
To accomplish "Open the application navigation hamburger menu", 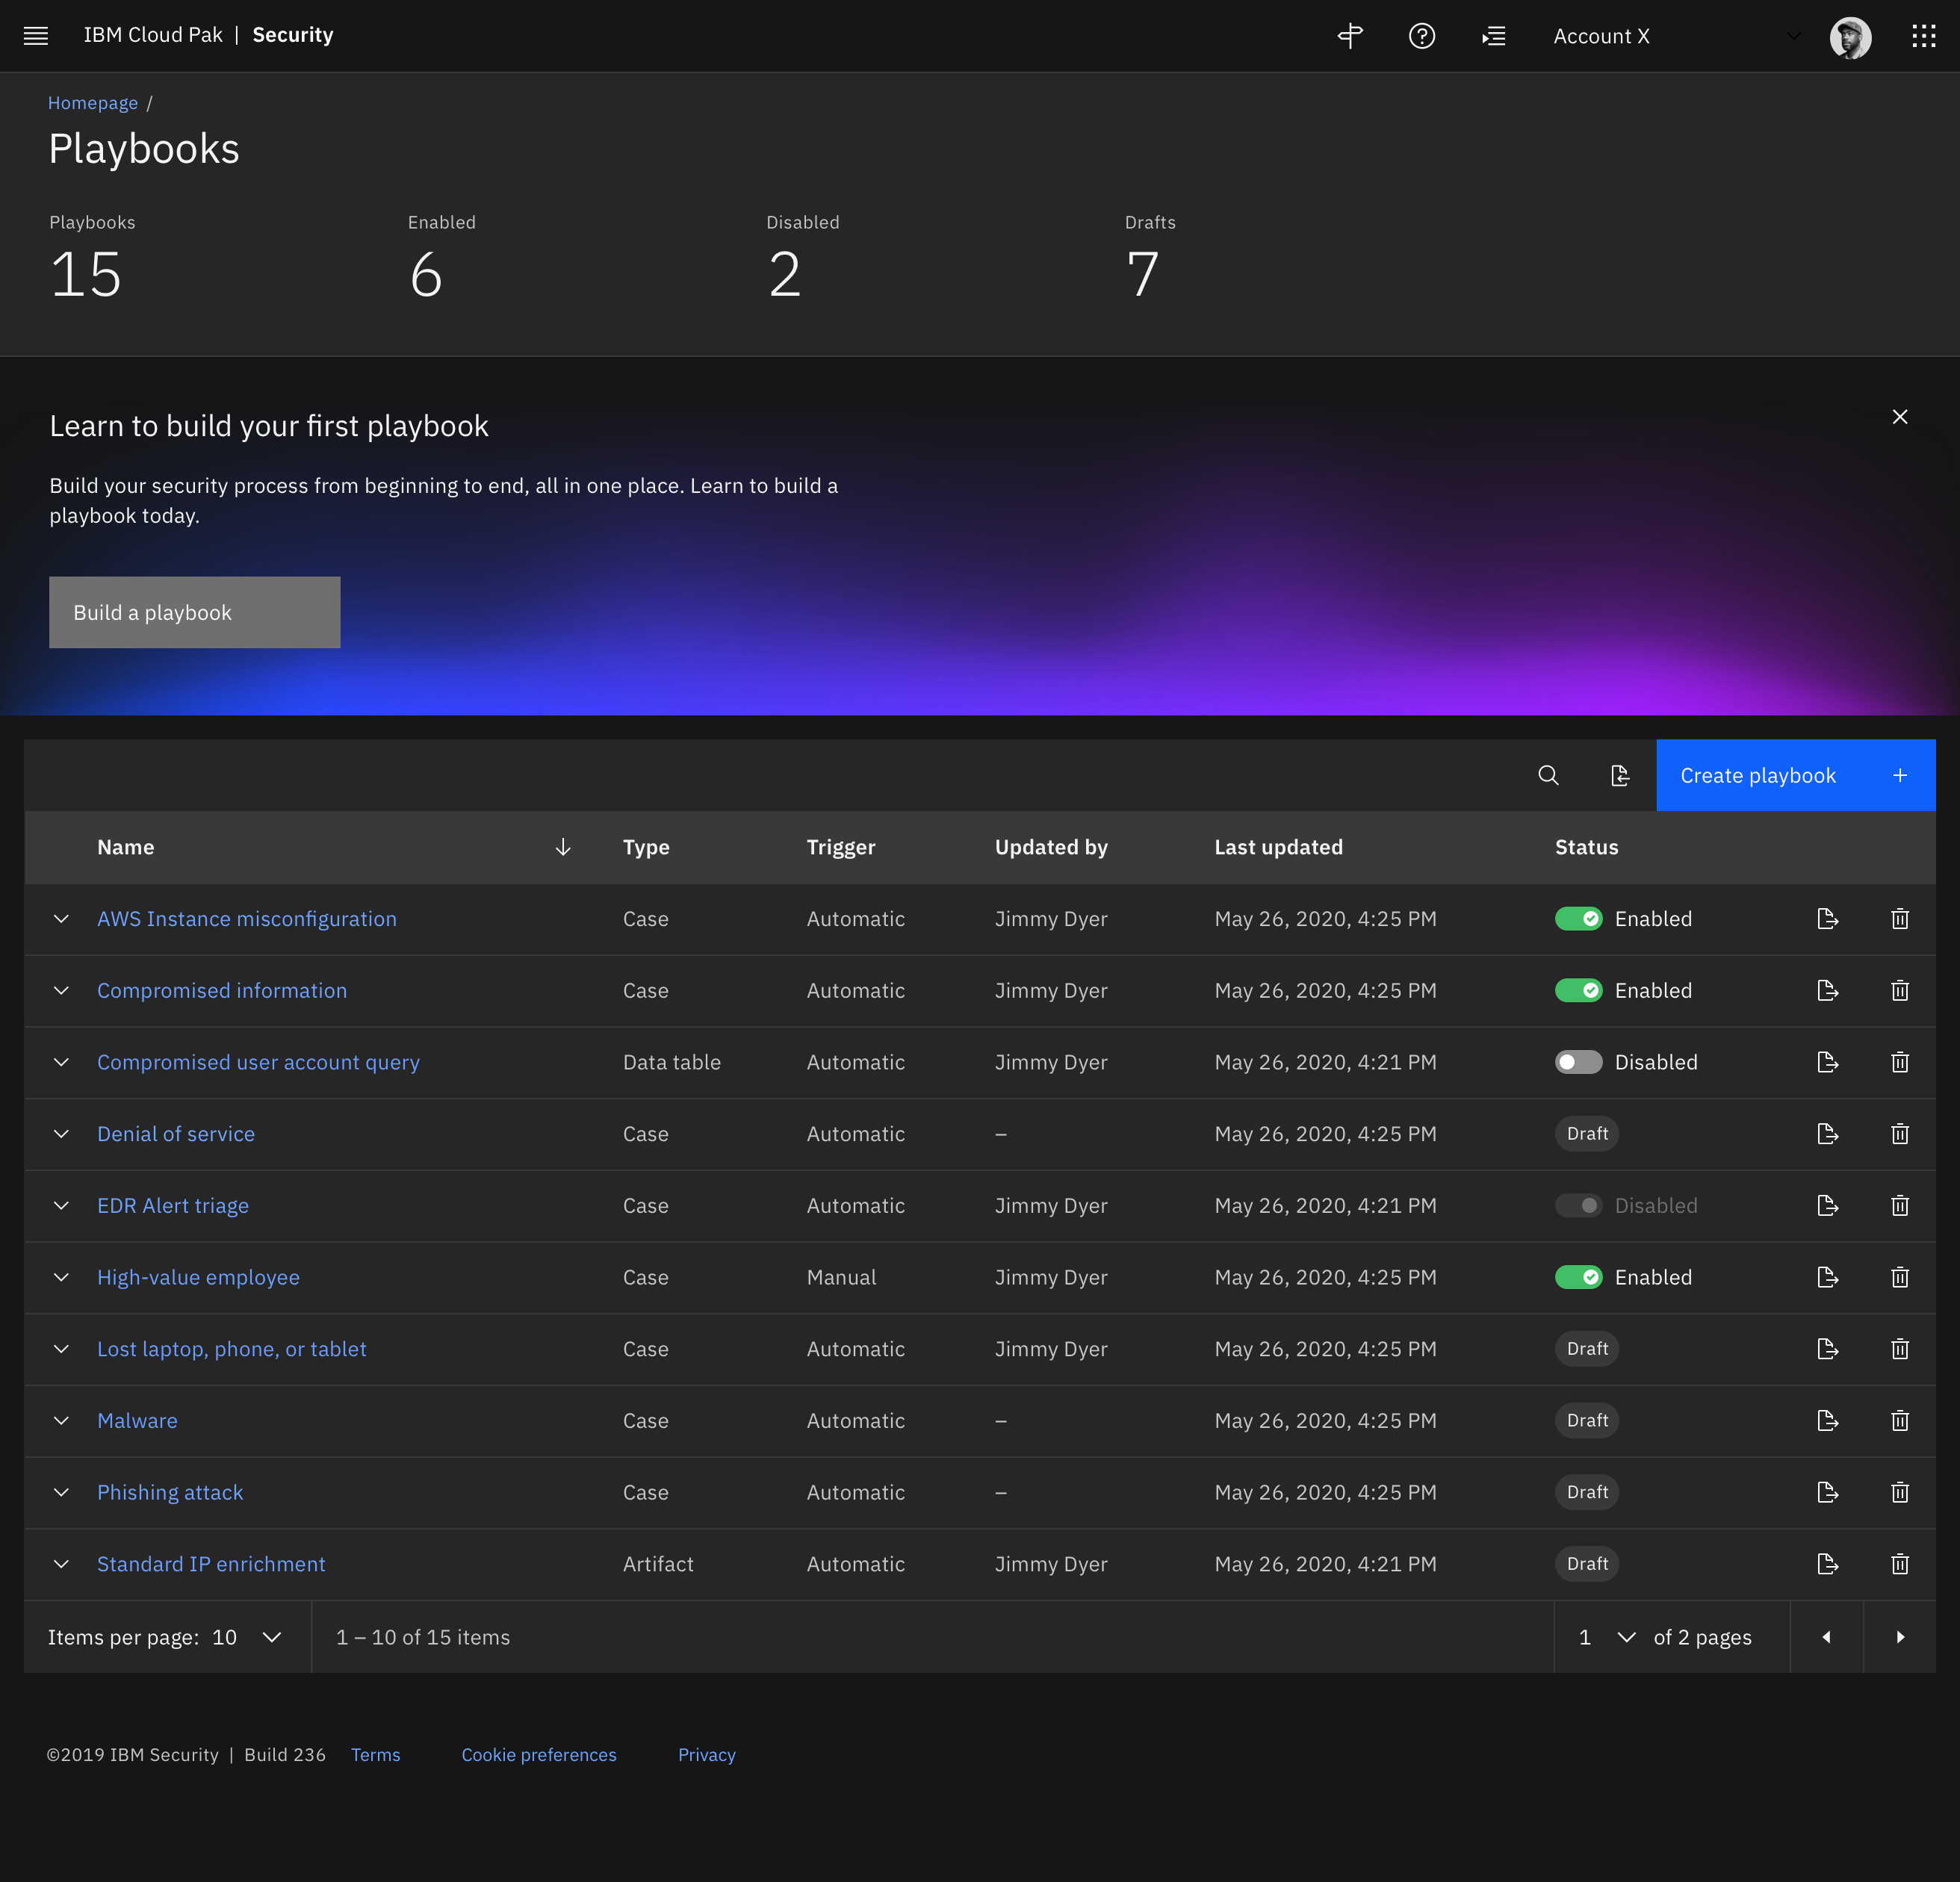I will click(x=36, y=36).
